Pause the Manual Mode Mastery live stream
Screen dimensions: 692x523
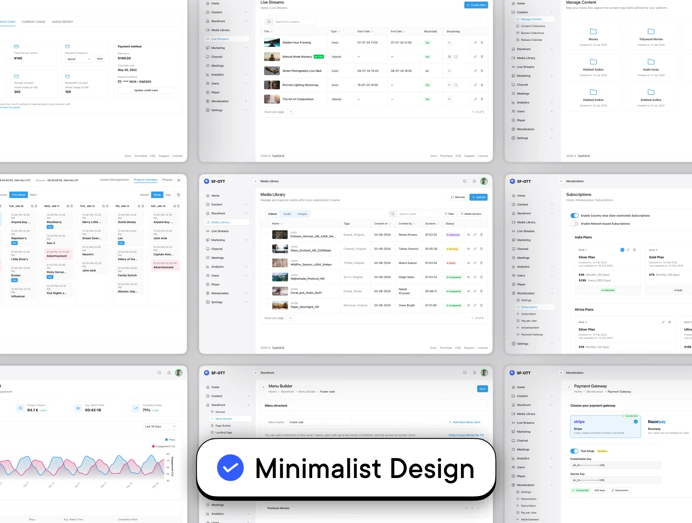click(x=449, y=57)
